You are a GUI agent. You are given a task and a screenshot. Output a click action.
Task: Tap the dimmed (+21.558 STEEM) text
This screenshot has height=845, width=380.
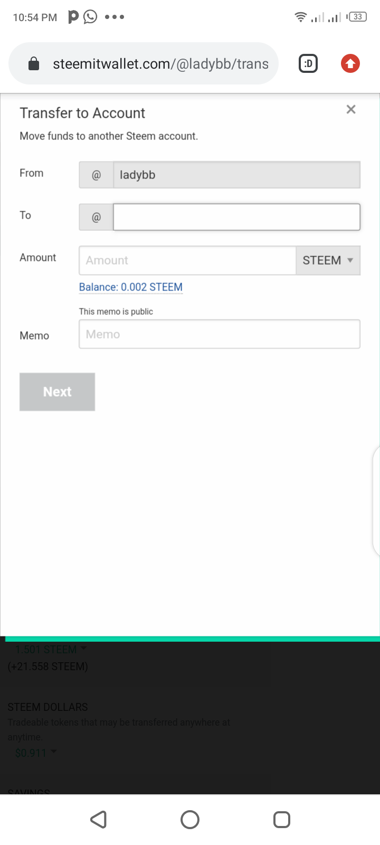(x=47, y=666)
